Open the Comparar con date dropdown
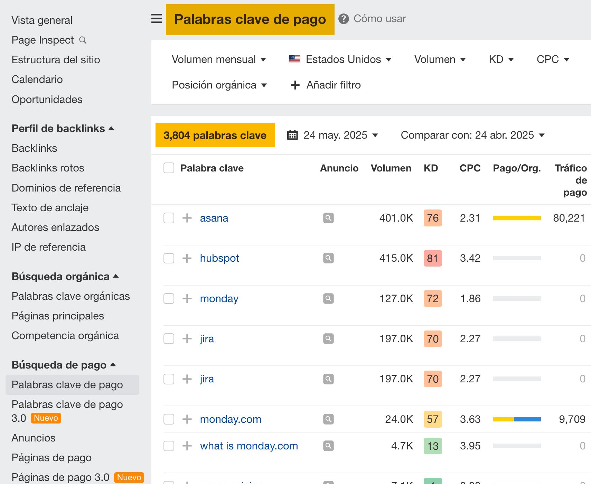 pos(472,135)
